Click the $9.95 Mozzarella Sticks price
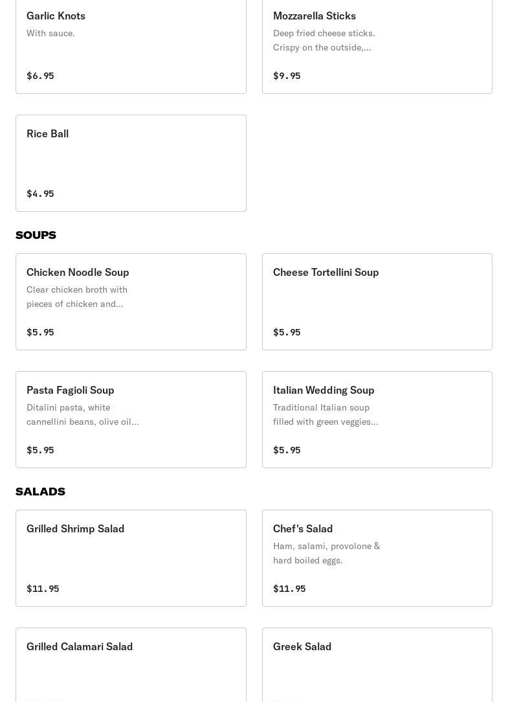Viewport: 508px width, 702px height. pyautogui.click(x=287, y=76)
